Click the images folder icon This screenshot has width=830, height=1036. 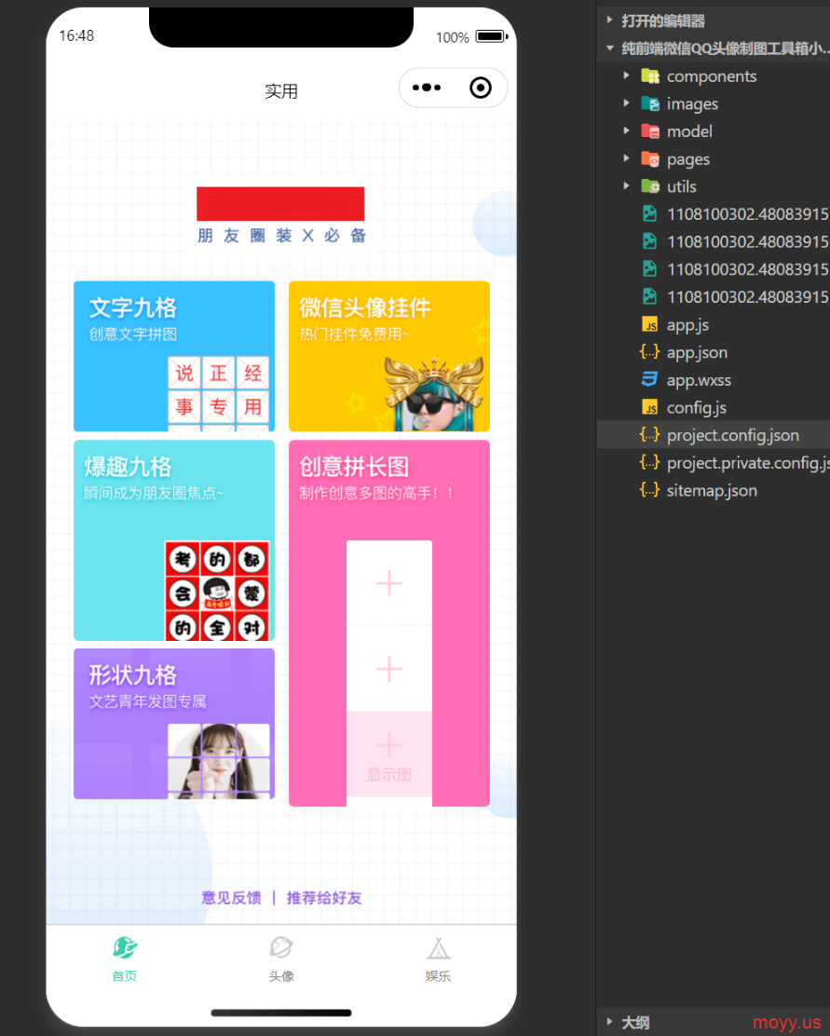click(x=649, y=103)
